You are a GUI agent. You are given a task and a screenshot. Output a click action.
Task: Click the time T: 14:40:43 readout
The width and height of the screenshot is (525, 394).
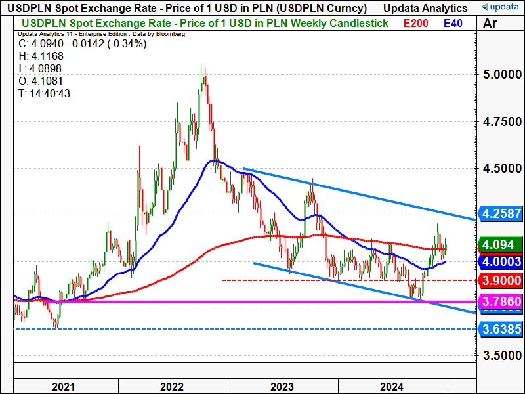pyautogui.click(x=44, y=93)
